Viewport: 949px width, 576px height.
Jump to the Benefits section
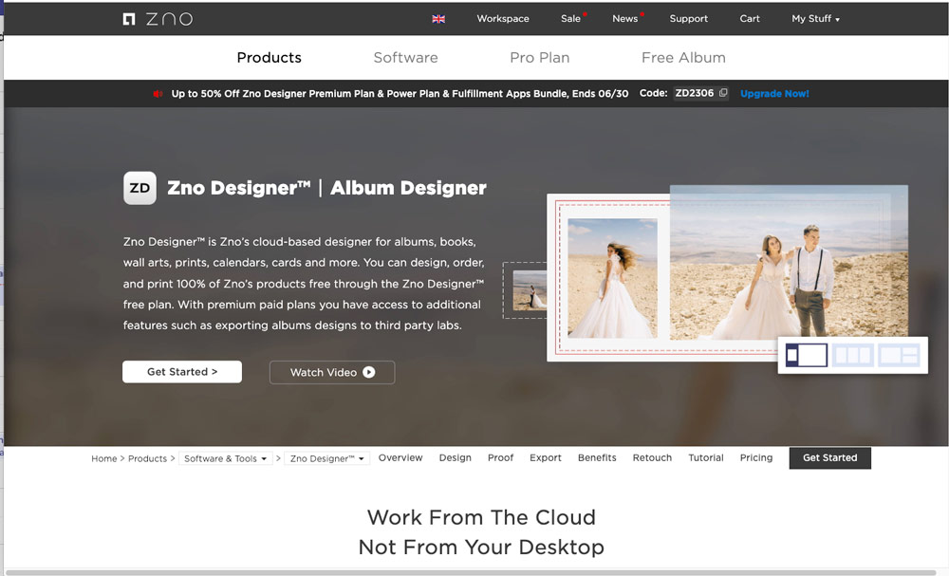tap(597, 458)
